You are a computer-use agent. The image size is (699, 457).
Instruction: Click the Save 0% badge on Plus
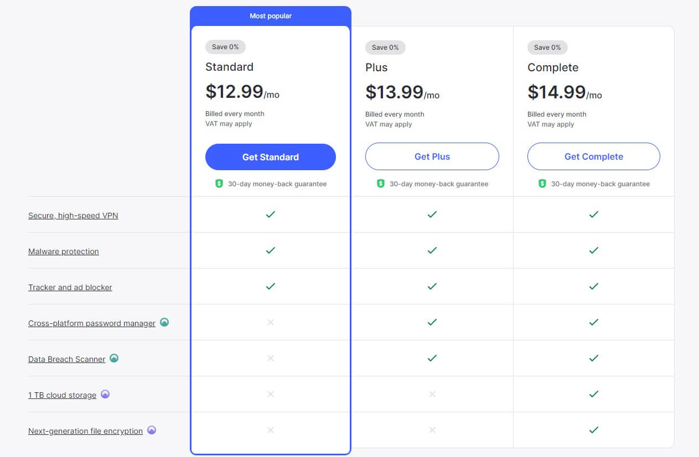pos(385,48)
